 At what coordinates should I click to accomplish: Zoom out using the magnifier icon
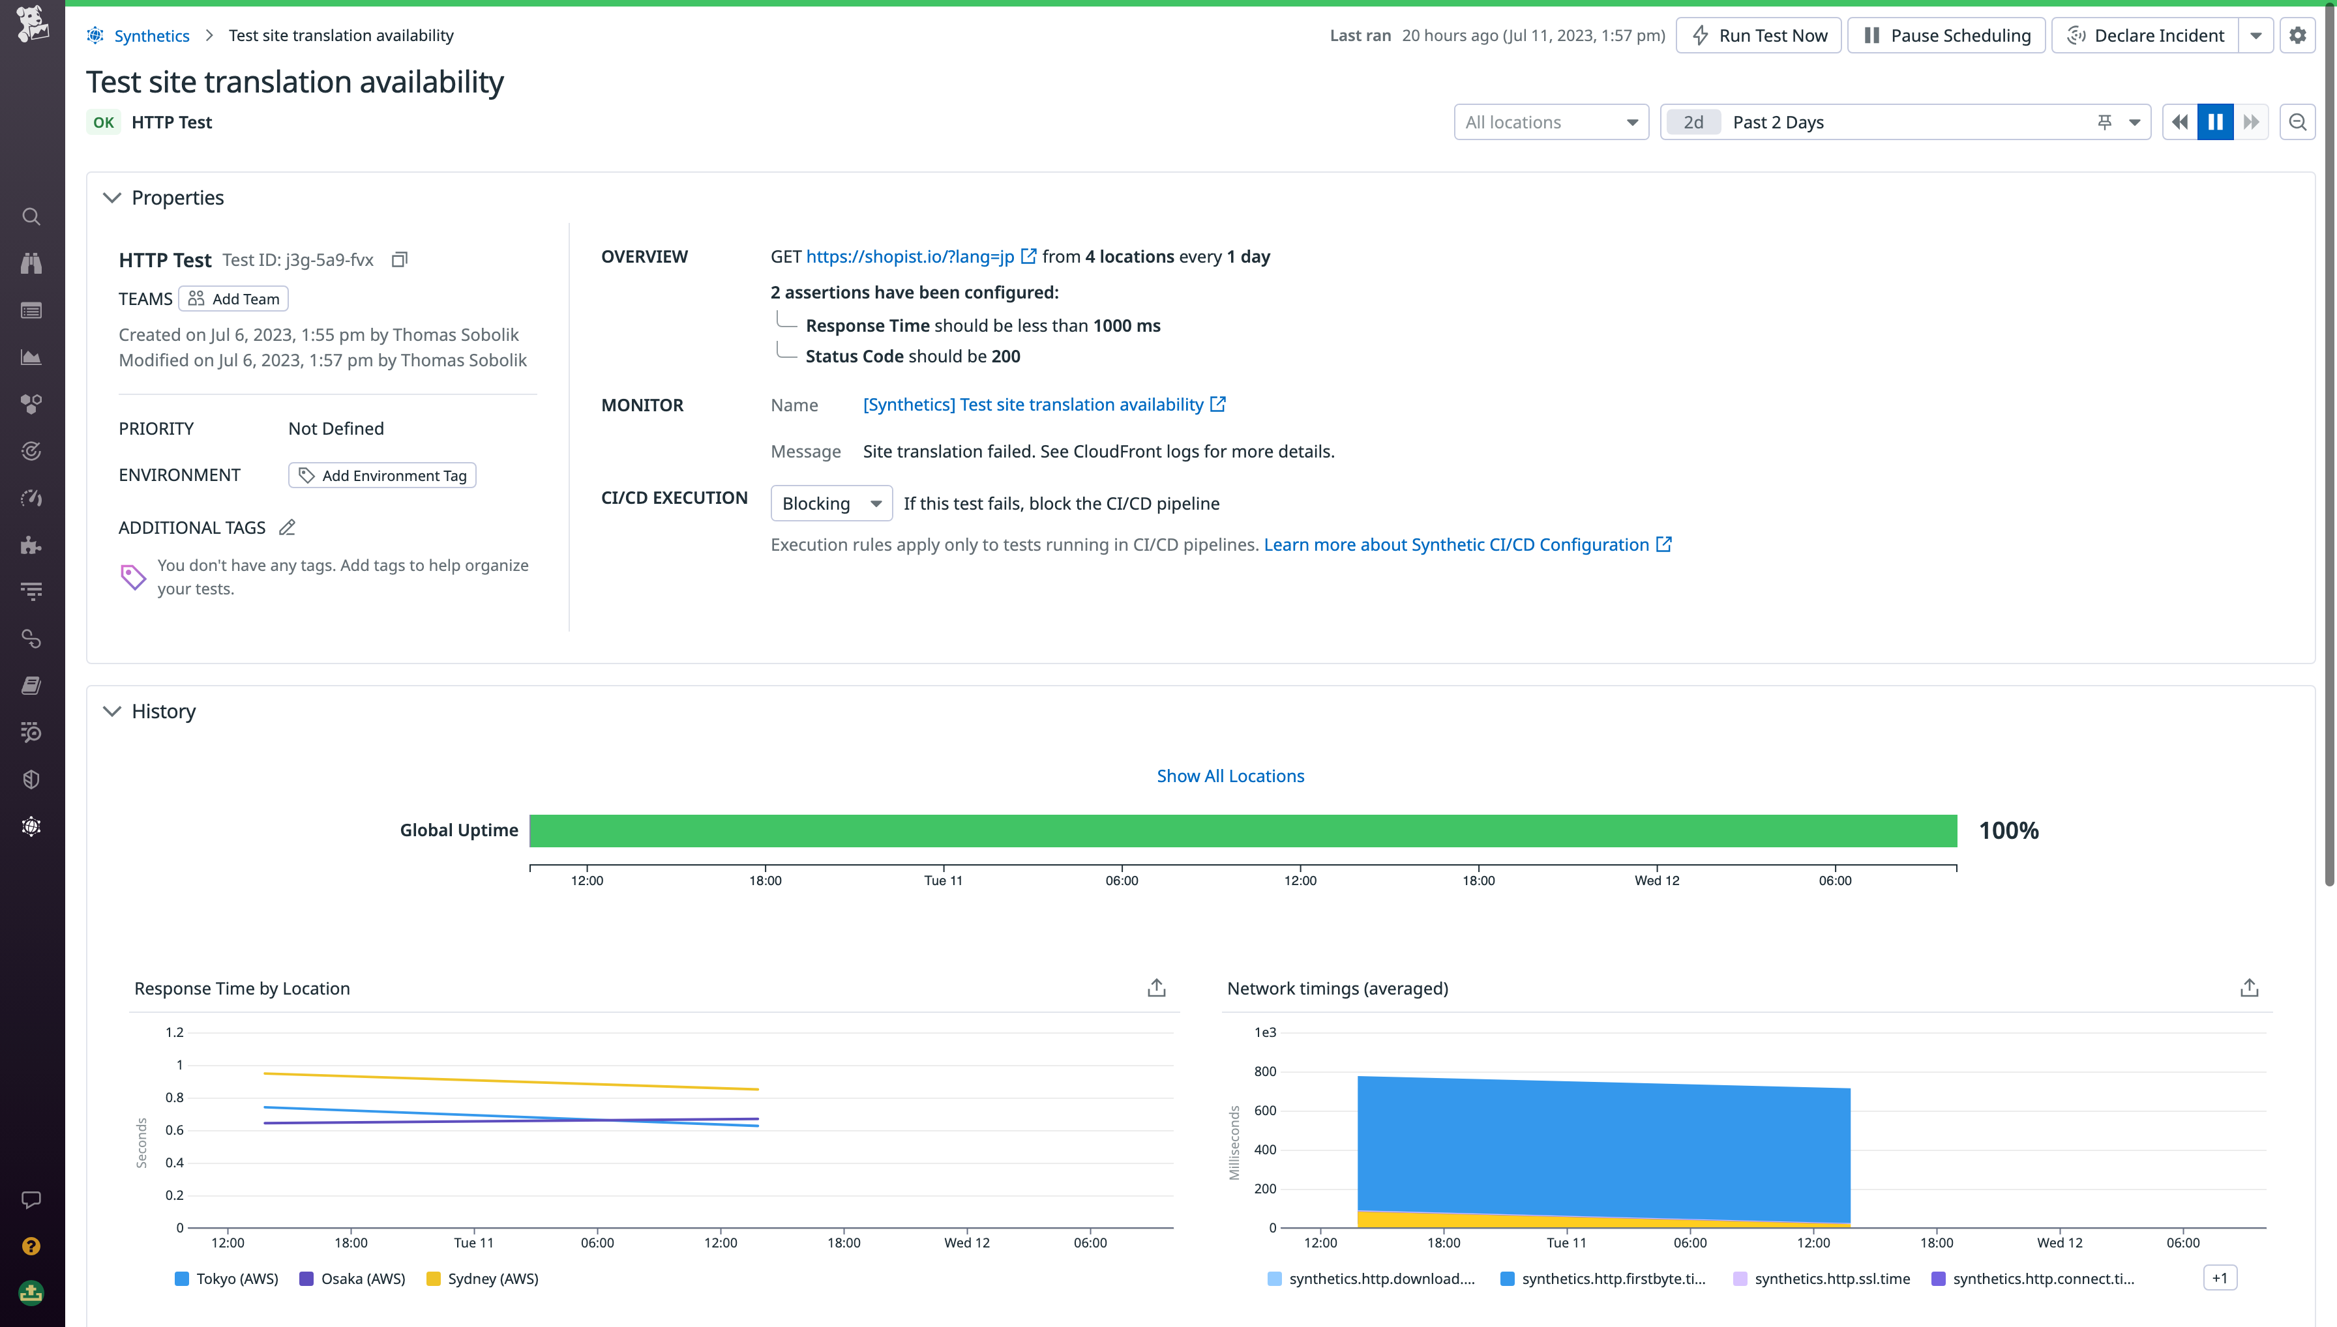click(x=2298, y=121)
